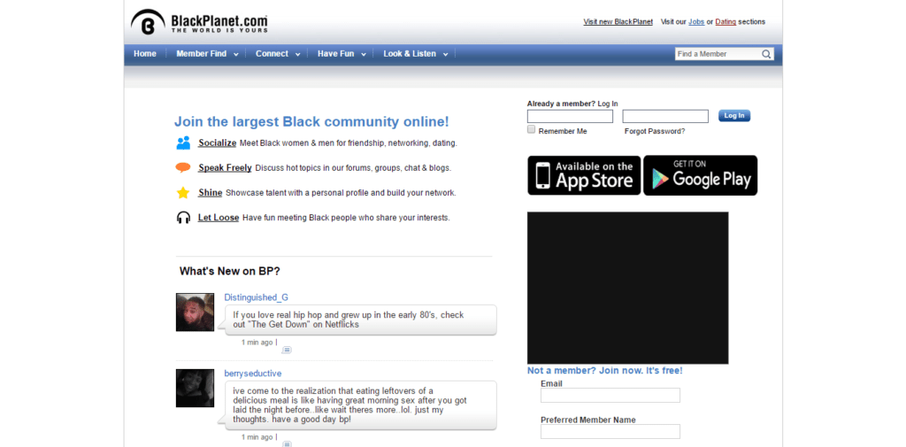
Task: Click the Let Loose headphones icon
Action: pyautogui.click(x=183, y=218)
